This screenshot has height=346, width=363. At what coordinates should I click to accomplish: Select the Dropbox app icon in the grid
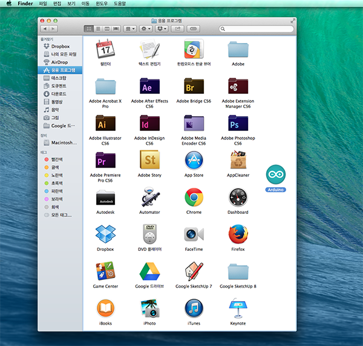pyautogui.click(x=105, y=234)
